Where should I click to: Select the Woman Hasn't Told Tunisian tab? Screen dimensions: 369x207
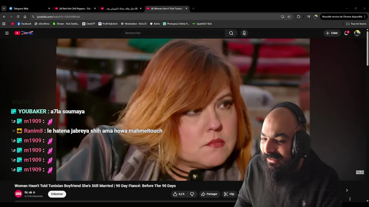[167, 8]
